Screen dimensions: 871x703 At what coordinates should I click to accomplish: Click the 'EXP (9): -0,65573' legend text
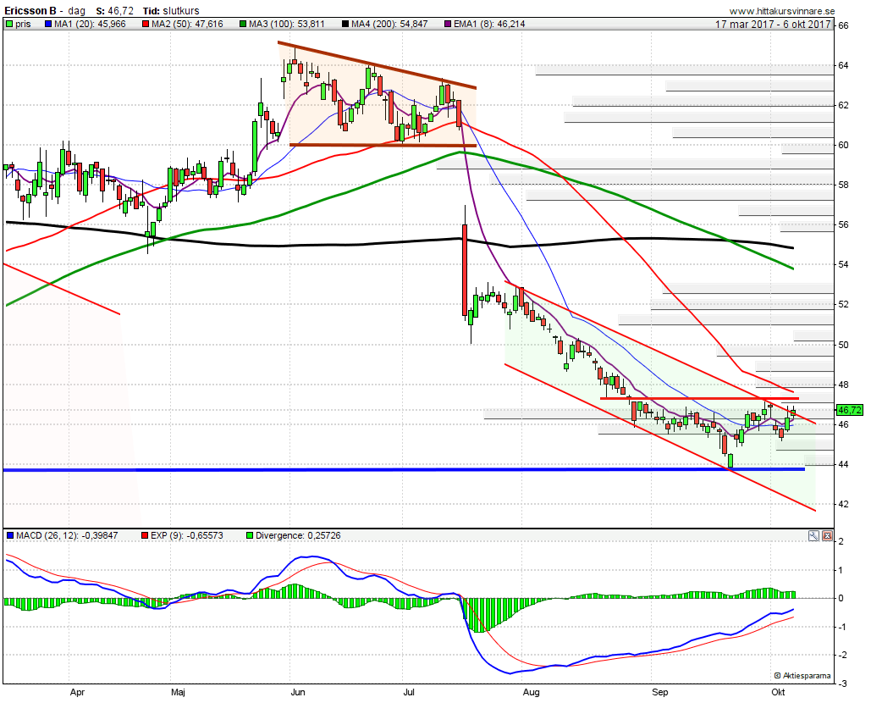click(x=187, y=536)
